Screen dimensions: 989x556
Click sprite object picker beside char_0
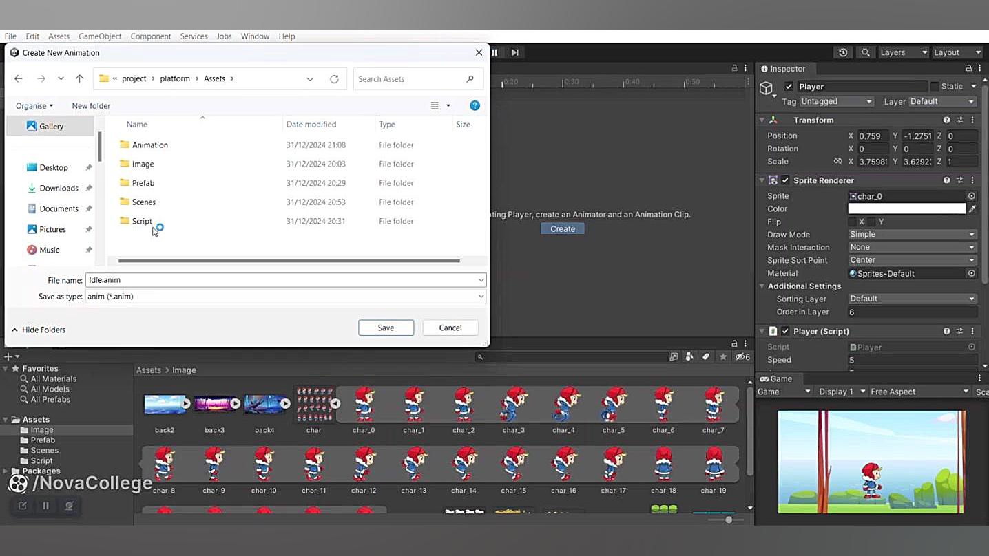point(972,196)
